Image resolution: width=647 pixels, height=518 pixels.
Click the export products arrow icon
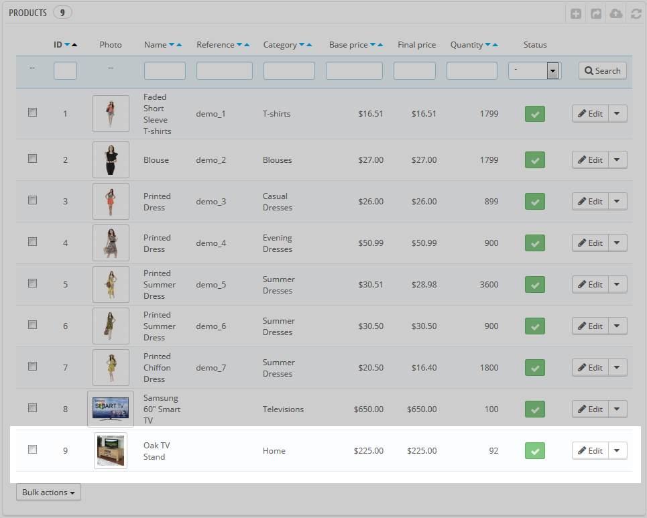pyautogui.click(x=596, y=13)
